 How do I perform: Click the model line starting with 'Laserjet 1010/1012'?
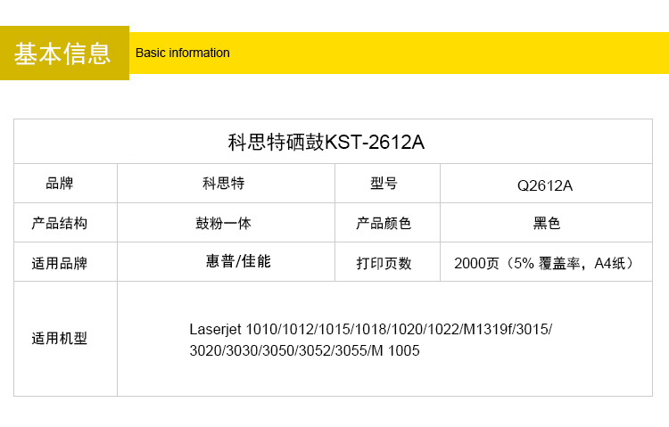click(371, 329)
